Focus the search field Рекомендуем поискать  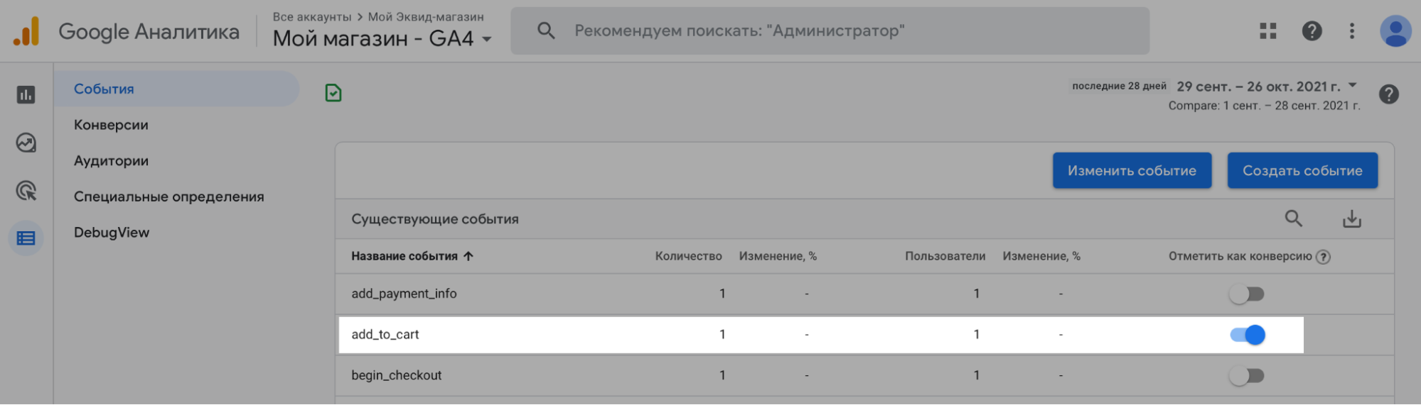(830, 30)
